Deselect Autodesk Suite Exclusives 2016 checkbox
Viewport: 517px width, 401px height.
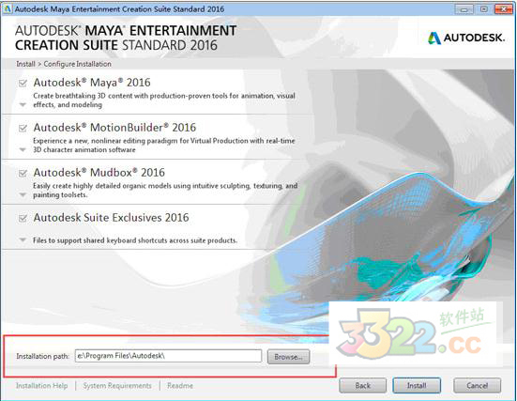[23, 218]
